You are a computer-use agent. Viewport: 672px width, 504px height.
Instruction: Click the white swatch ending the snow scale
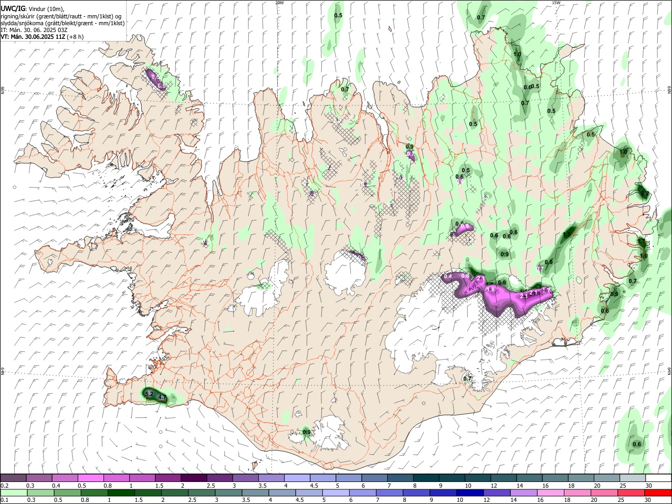(x=659, y=478)
